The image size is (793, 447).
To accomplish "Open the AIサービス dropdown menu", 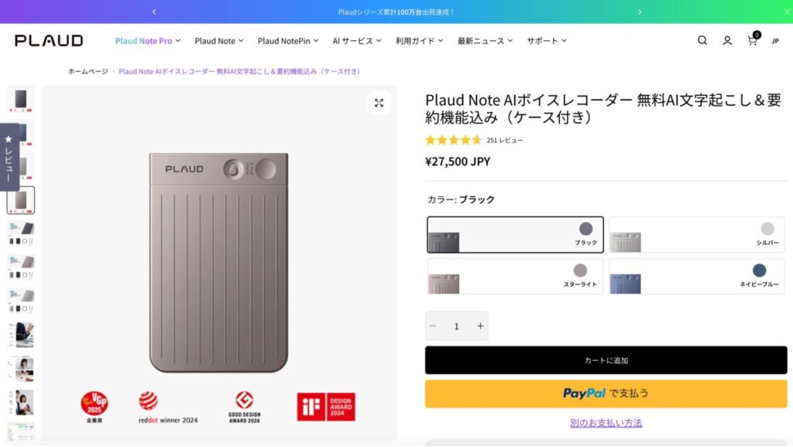I will coord(356,40).
